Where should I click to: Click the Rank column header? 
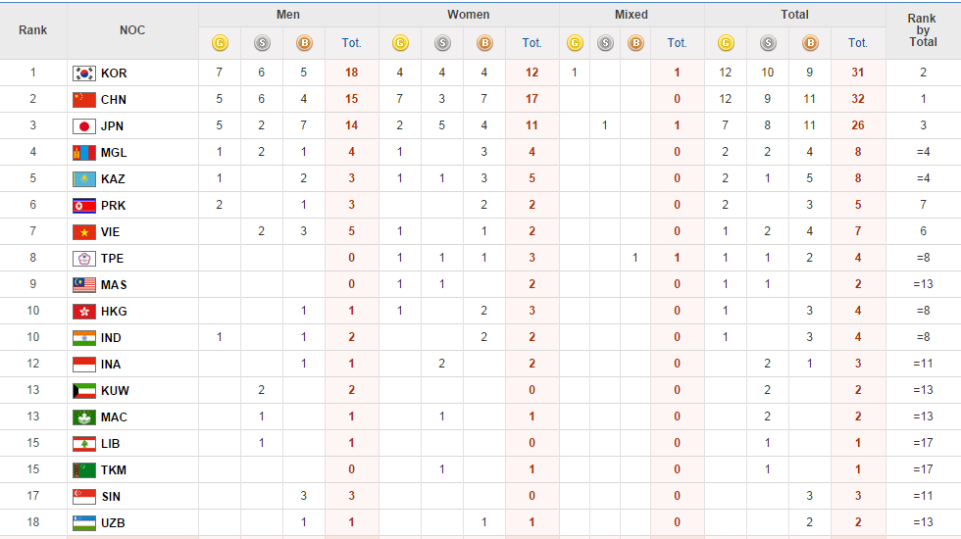(33, 30)
